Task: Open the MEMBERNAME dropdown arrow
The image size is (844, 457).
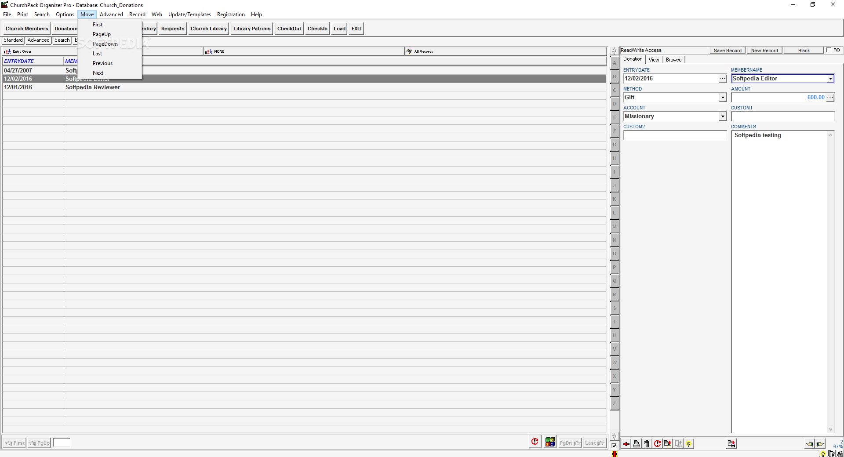Action: pos(830,79)
